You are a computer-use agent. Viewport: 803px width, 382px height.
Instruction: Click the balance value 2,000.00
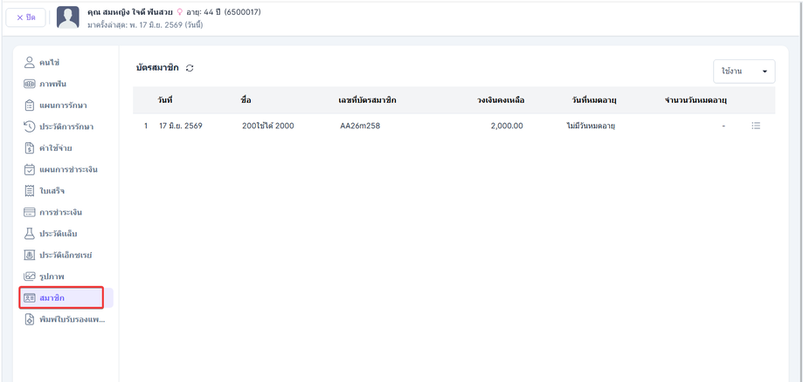(x=507, y=126)
